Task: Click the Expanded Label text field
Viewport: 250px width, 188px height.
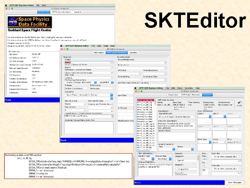Action: (x=176, y=117)
